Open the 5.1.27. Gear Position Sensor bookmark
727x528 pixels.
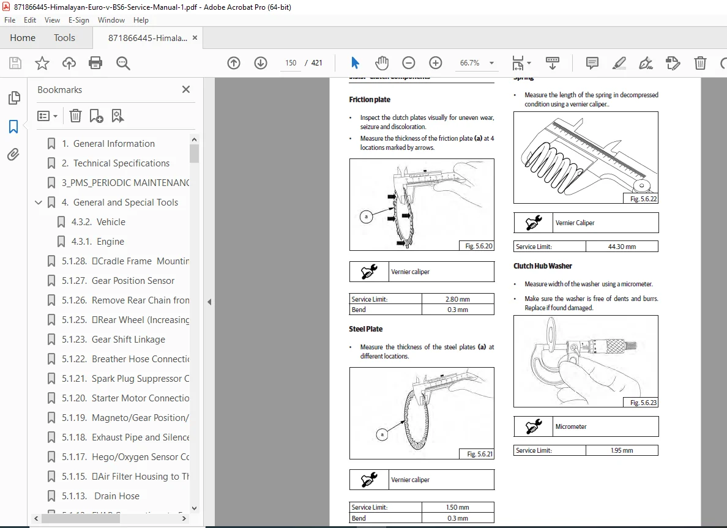pyautogui.click(x=118, y=281)
